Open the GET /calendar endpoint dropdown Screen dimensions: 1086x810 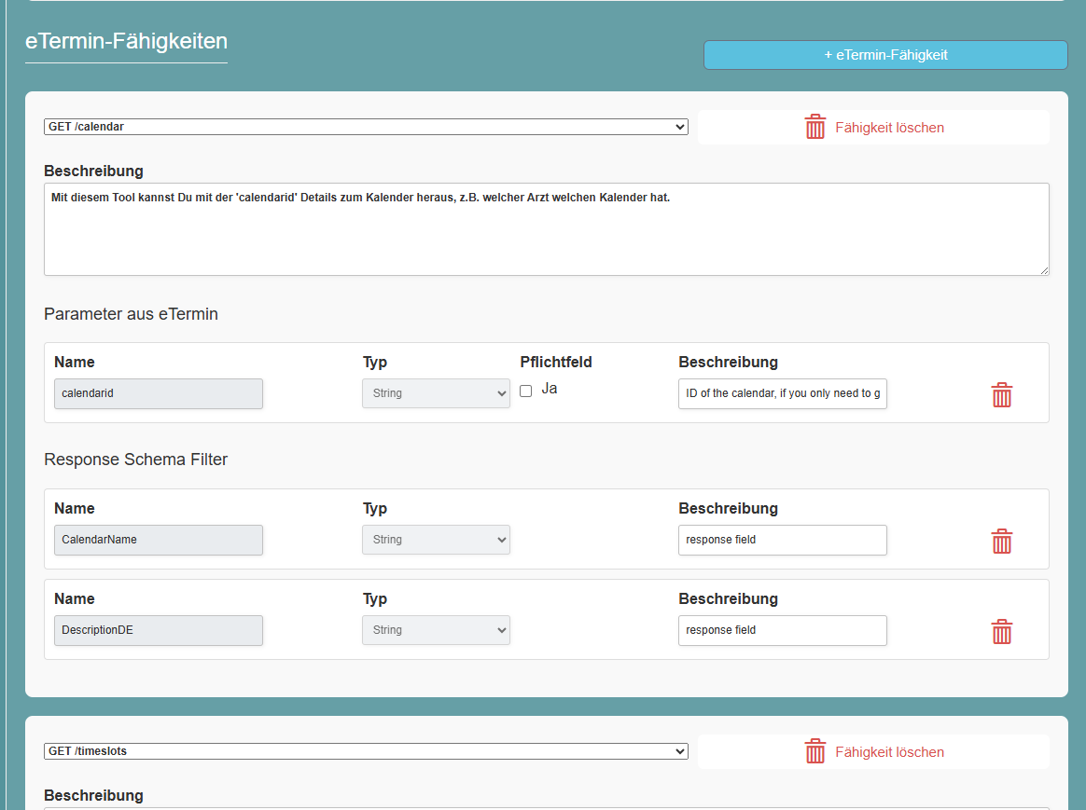[365, 127]
